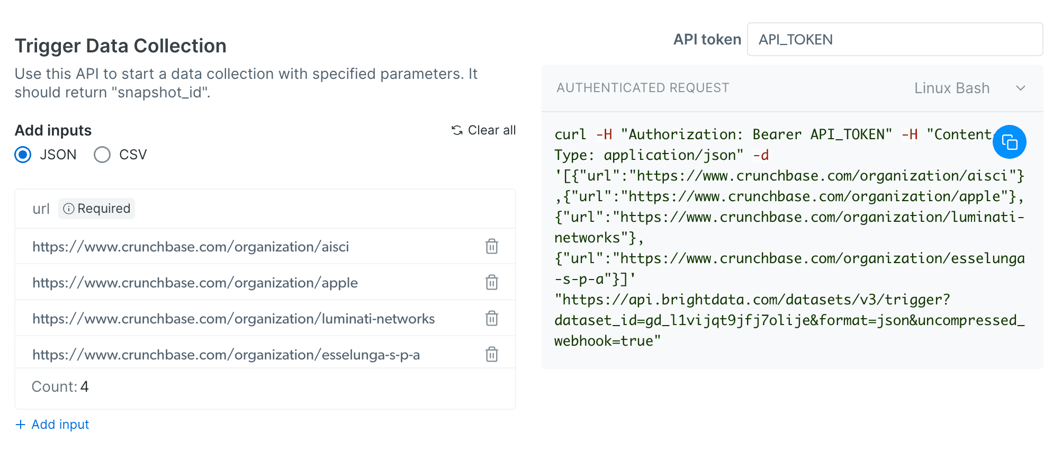Remove the esselunga-s-p-a URL row

491,354
